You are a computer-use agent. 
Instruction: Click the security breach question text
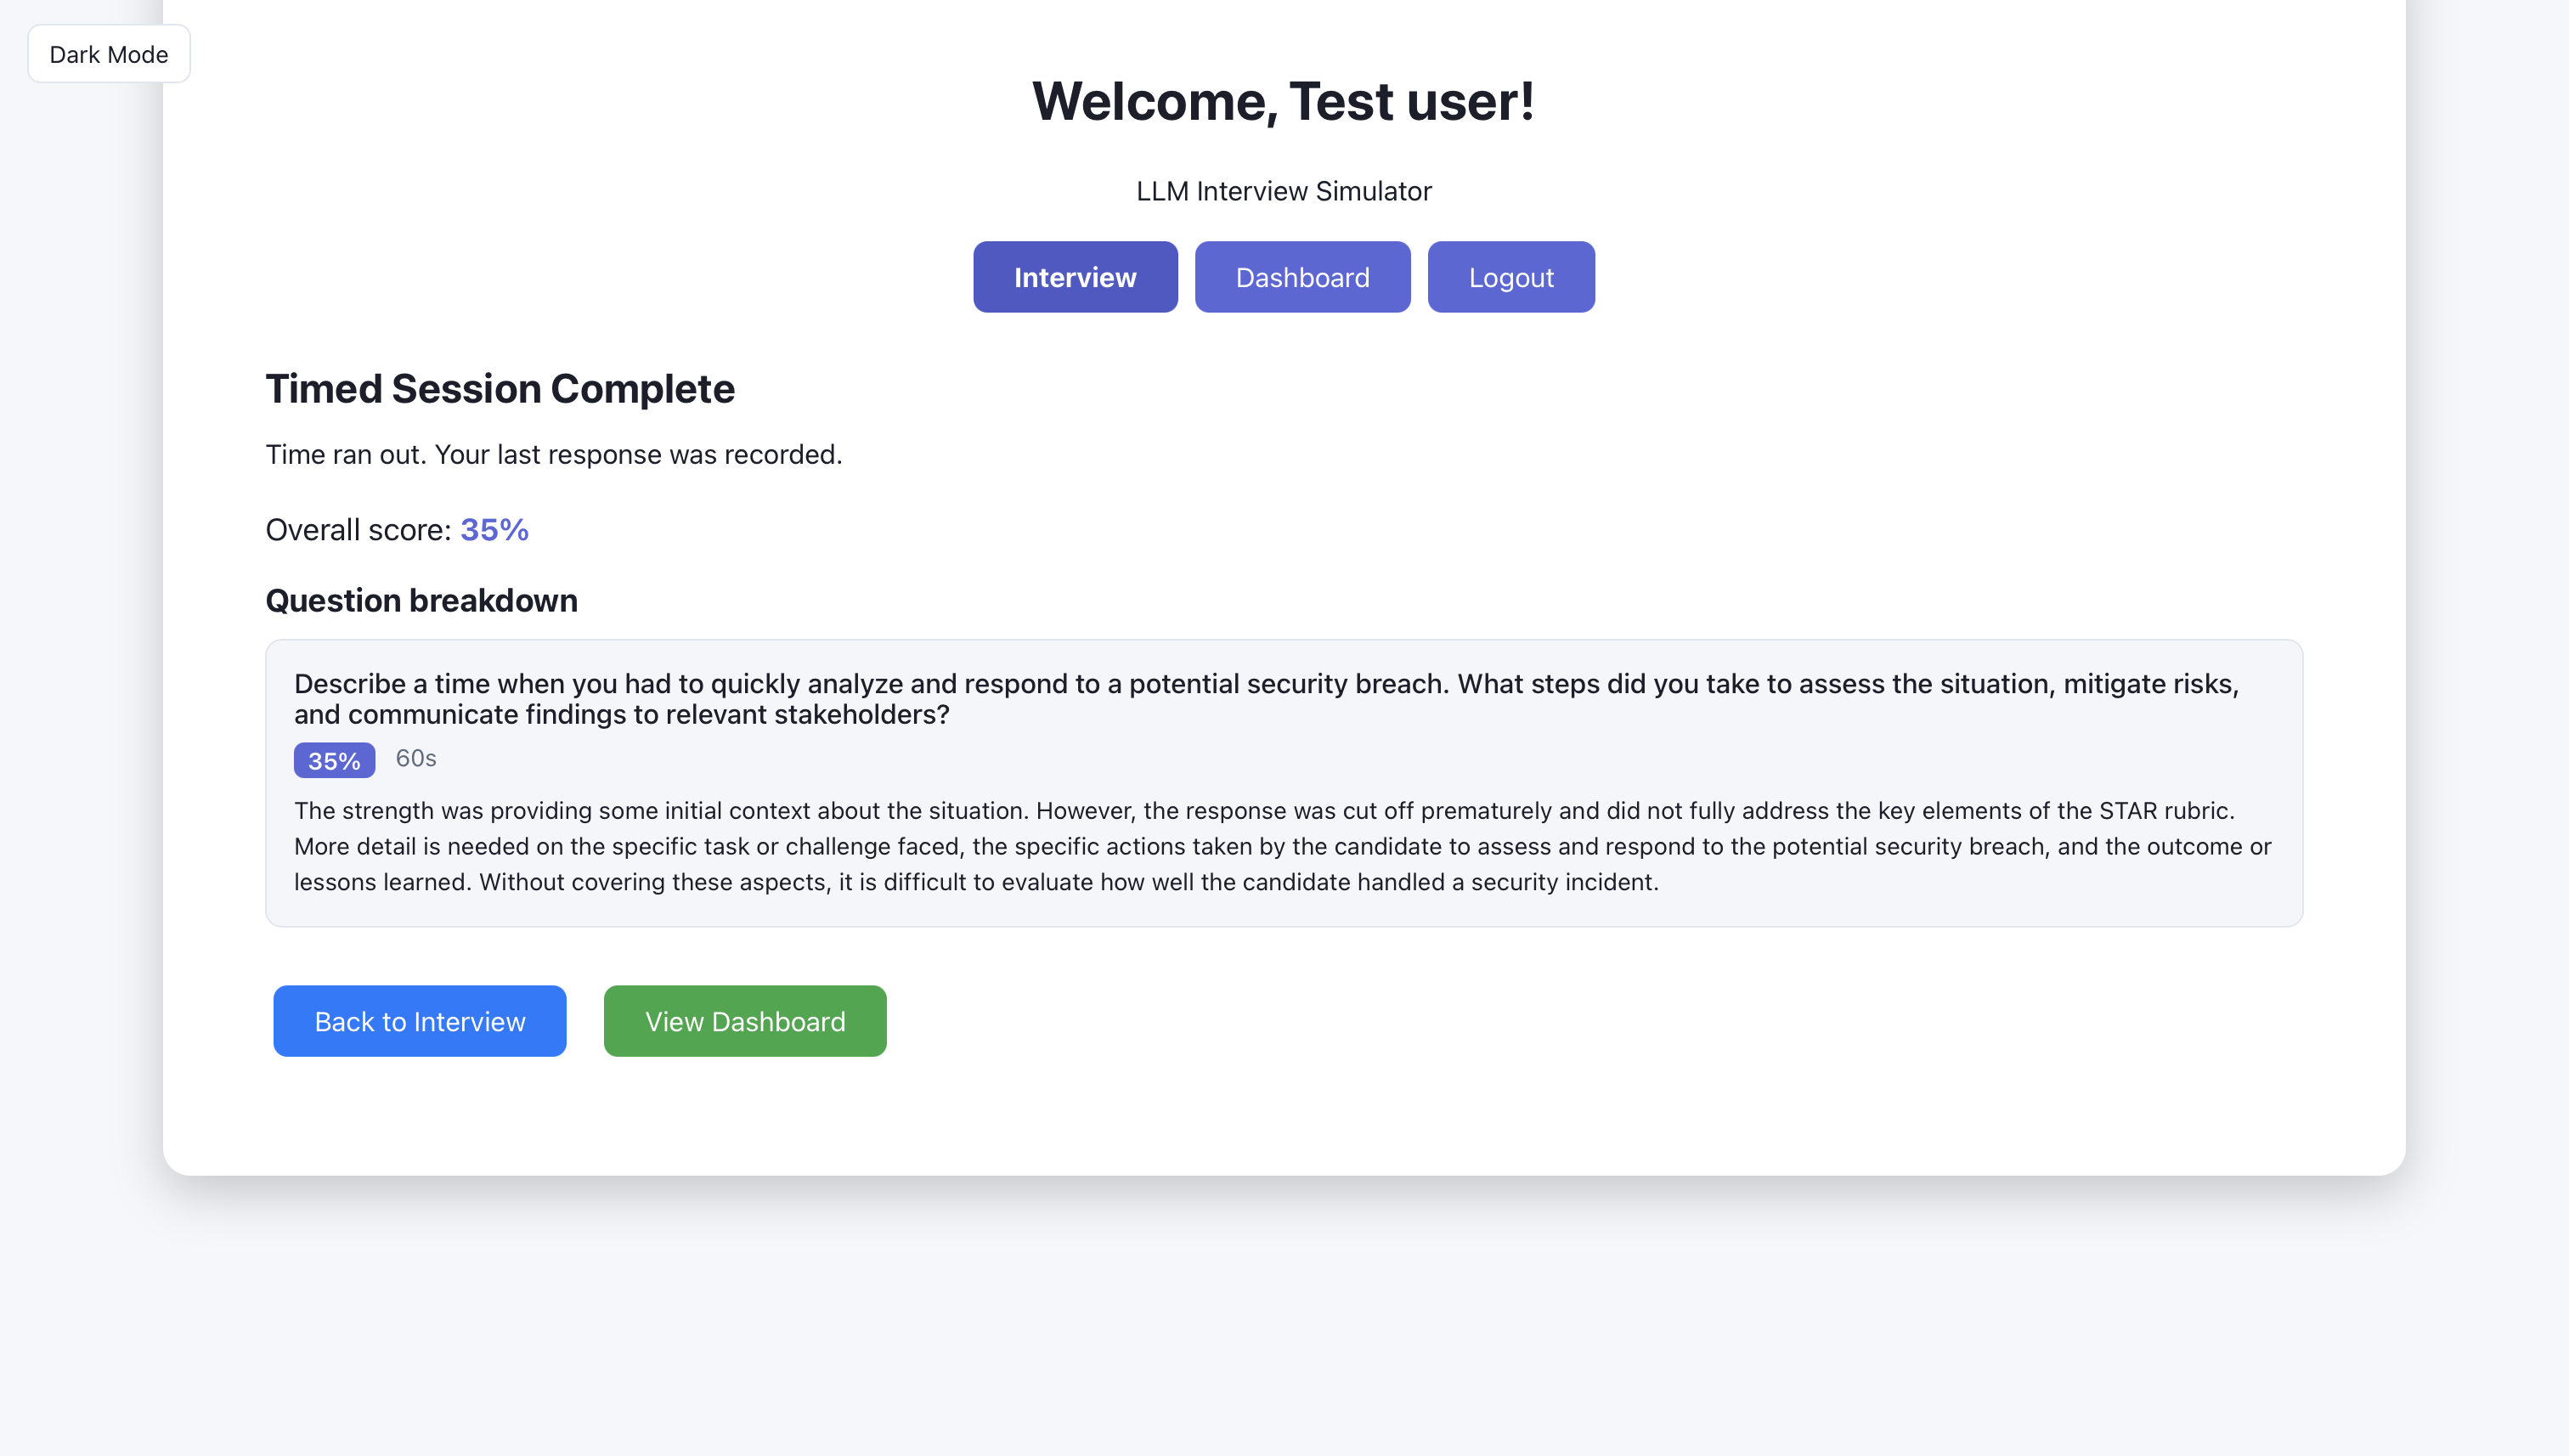1265,698
